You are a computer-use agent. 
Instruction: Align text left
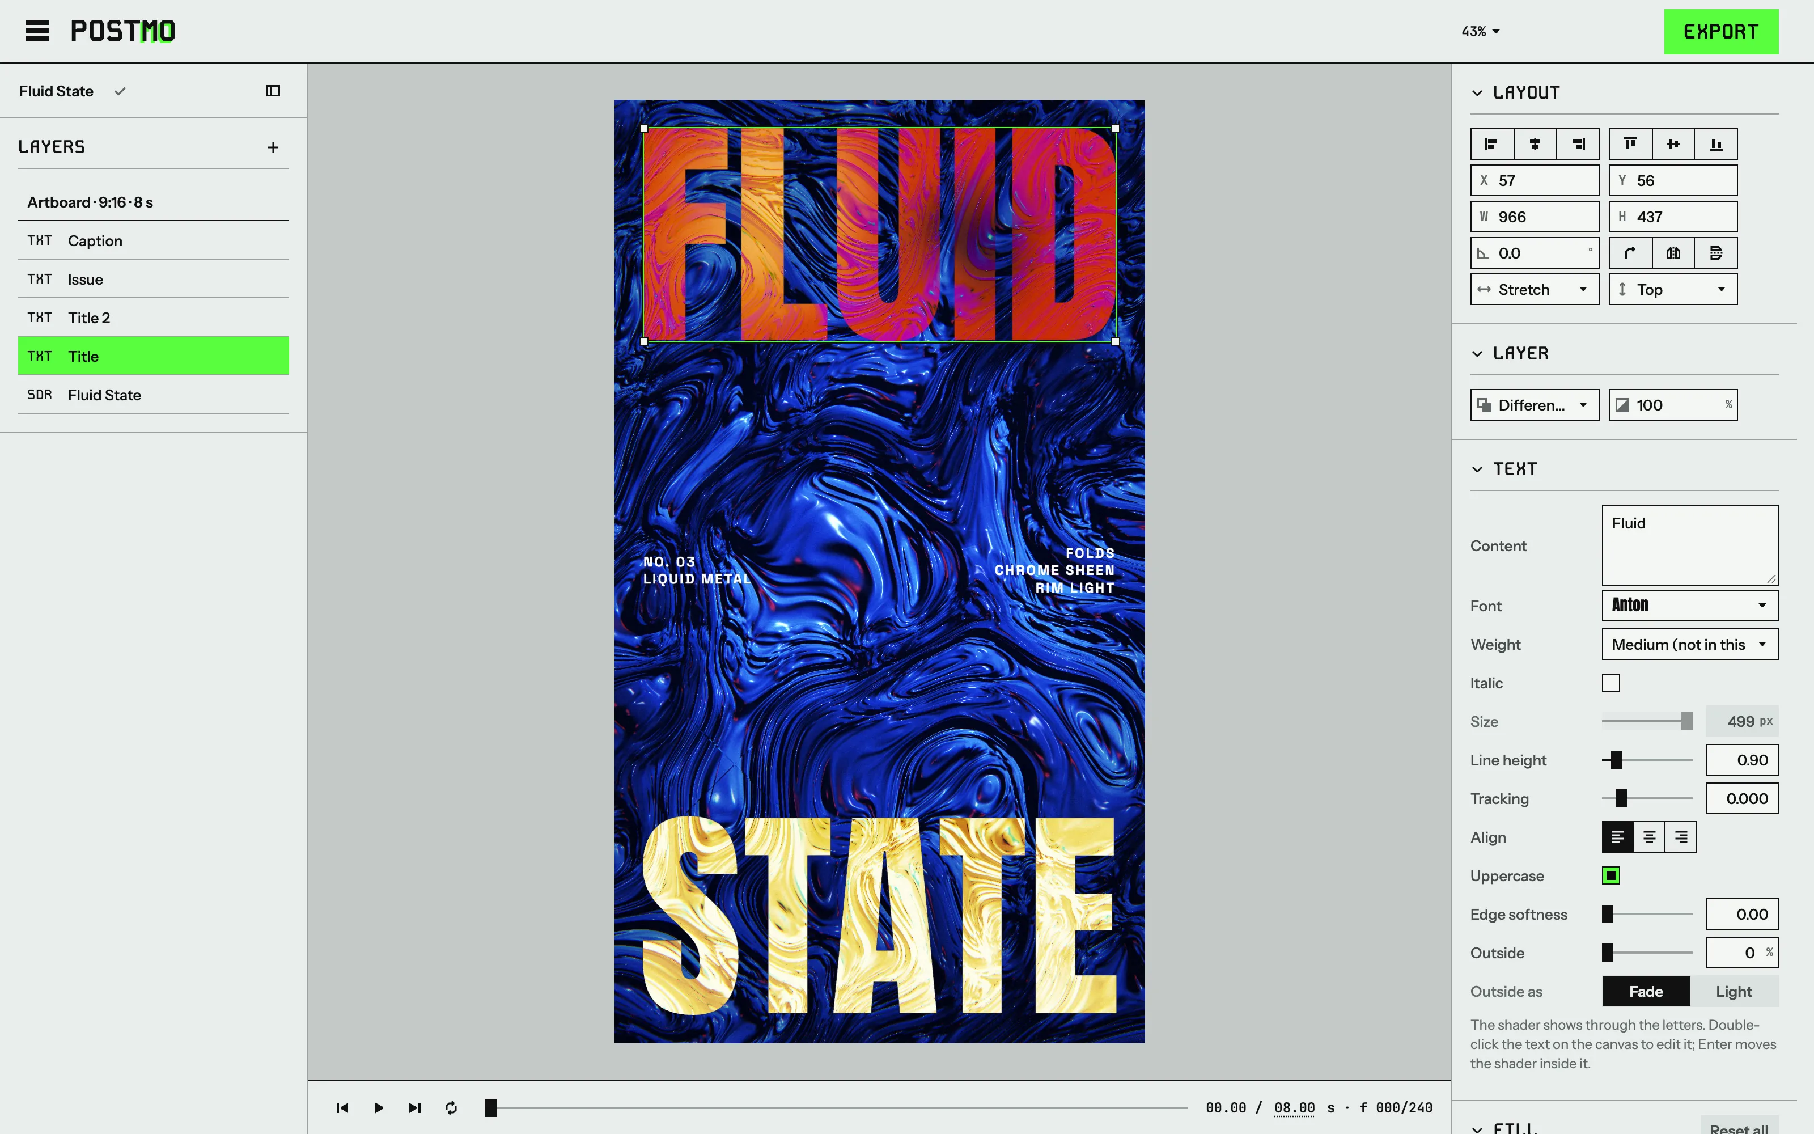pos(1618,837)
